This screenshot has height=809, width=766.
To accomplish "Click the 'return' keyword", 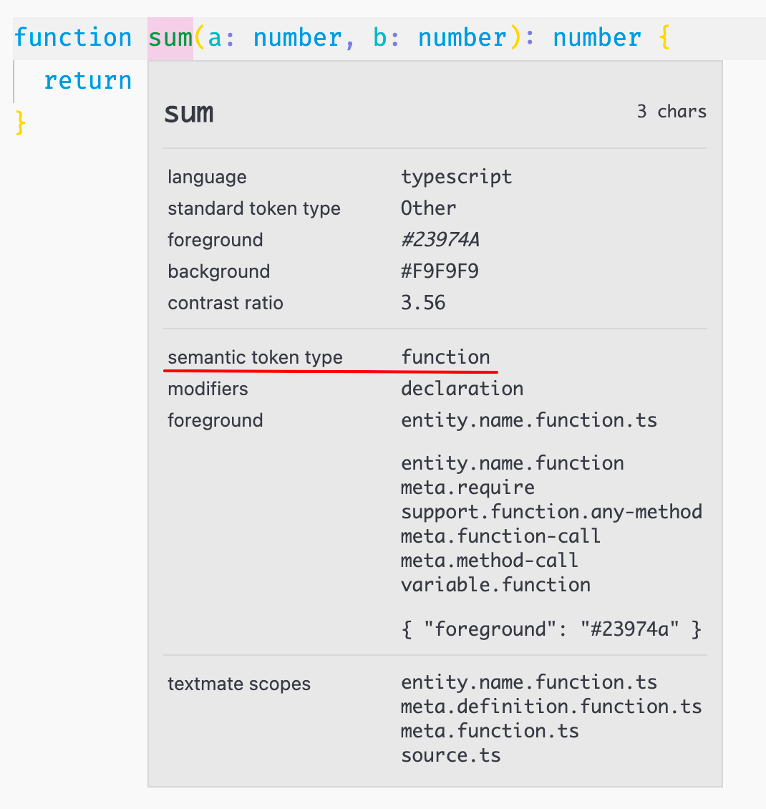I will (x=87, y=81).
